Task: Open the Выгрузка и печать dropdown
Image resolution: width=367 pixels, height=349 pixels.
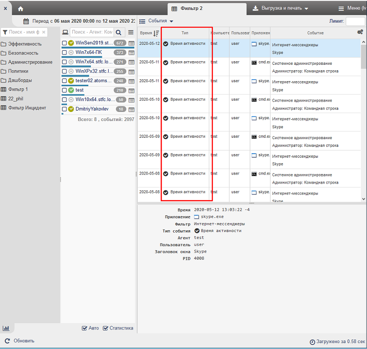Action: click(281, 9)
